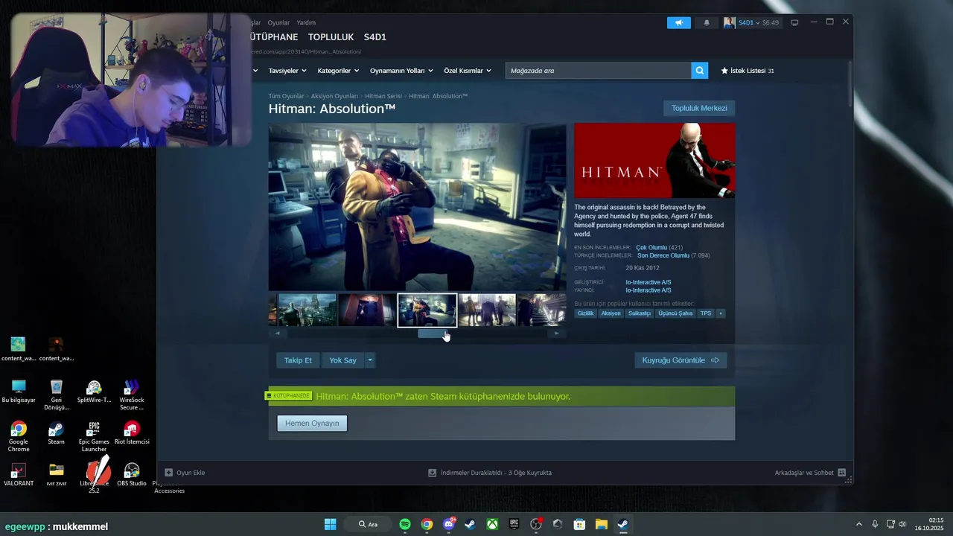
Task: Open SplitWire-T desktop shortcut
Action: click(x=94, y=392)
